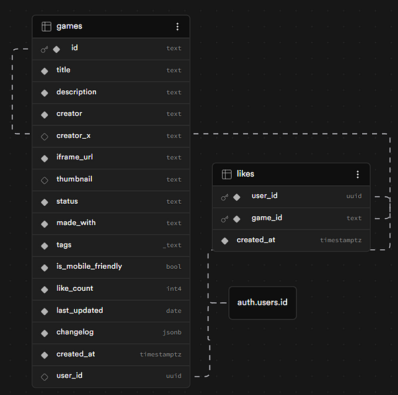Image resolution: width=398 pixels, height=395 pixels.
Task: Select the auth.users.id reference node
Action: 263,303
